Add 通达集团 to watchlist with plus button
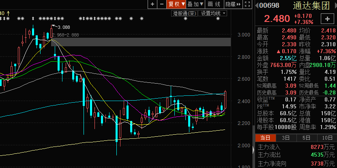The width and height of the screenshot is (337, 168). tap(327, 19)
